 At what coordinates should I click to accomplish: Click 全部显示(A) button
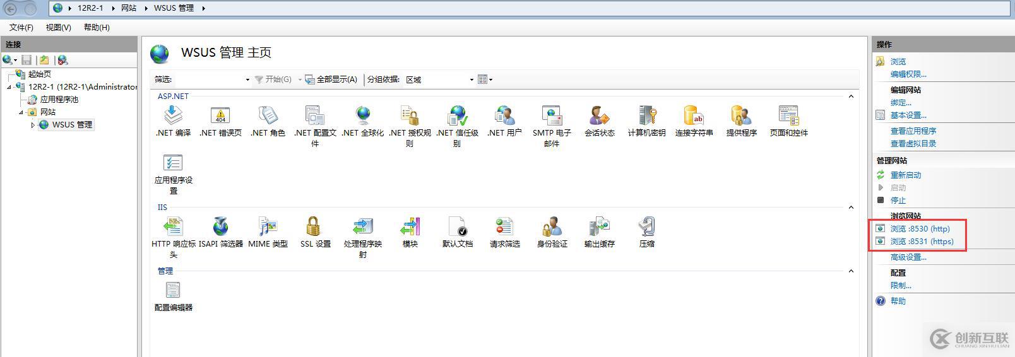pos(331,79)
